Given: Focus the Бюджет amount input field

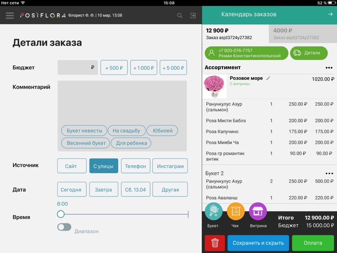Looking at the screenshot, I should [78, 67].
